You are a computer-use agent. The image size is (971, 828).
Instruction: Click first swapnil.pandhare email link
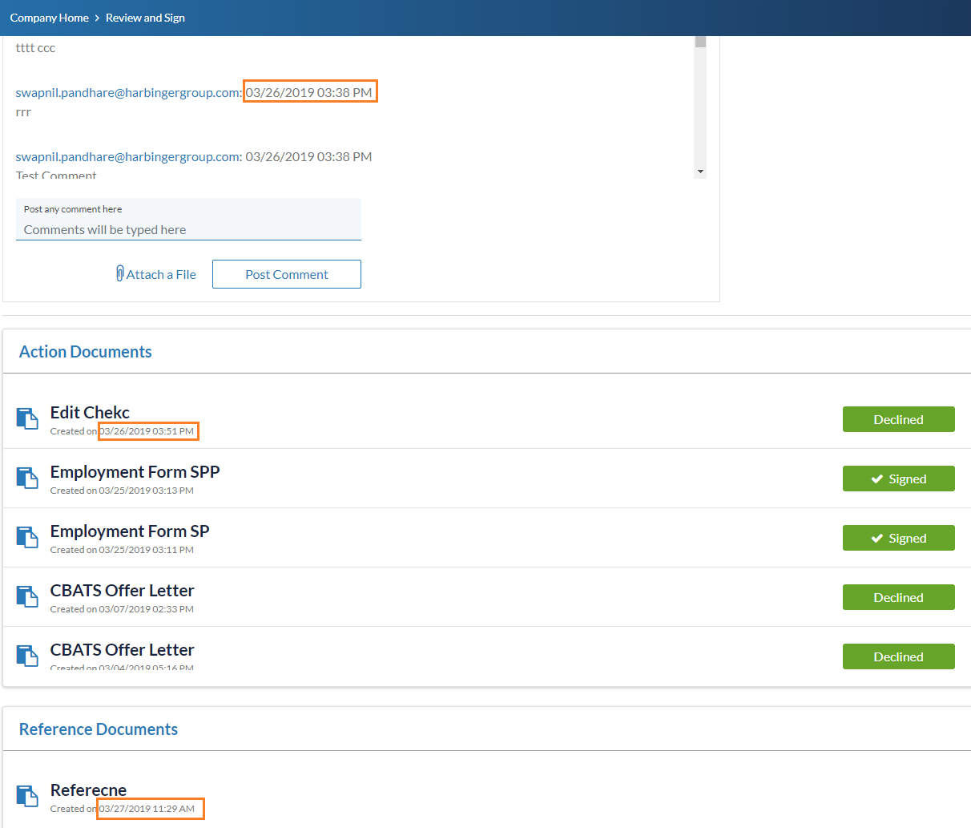click(128, 92)
